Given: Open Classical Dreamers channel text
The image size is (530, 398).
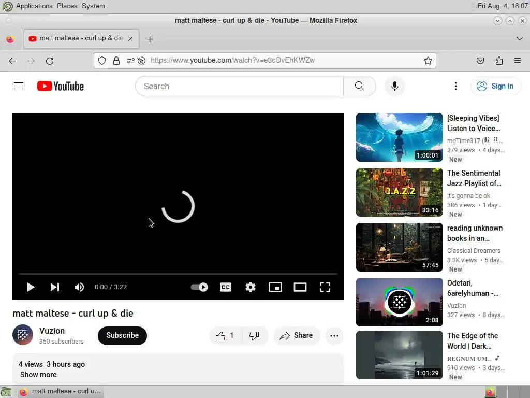Looking at the screenshot, I should (x=474, y=250).
